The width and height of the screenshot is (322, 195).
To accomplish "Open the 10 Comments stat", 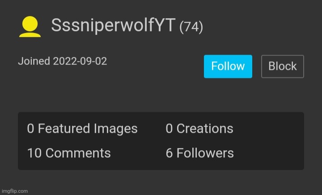I will click(x=69, y=153).
